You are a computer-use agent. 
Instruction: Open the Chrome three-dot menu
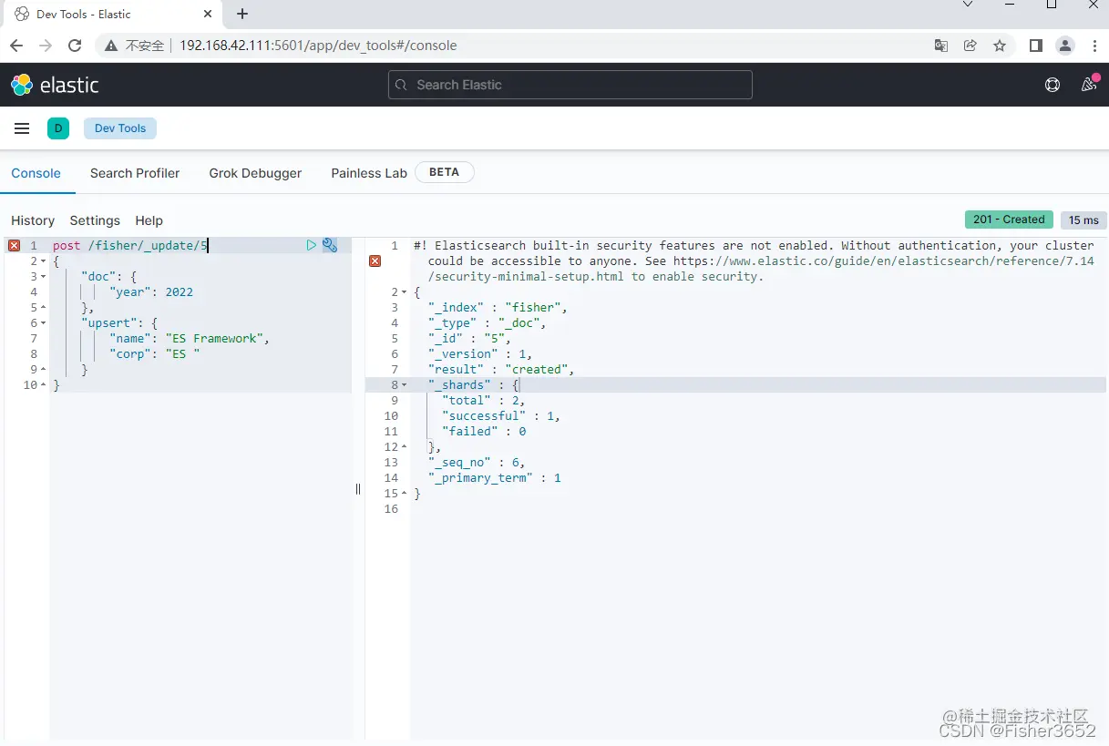point(1094,46)
